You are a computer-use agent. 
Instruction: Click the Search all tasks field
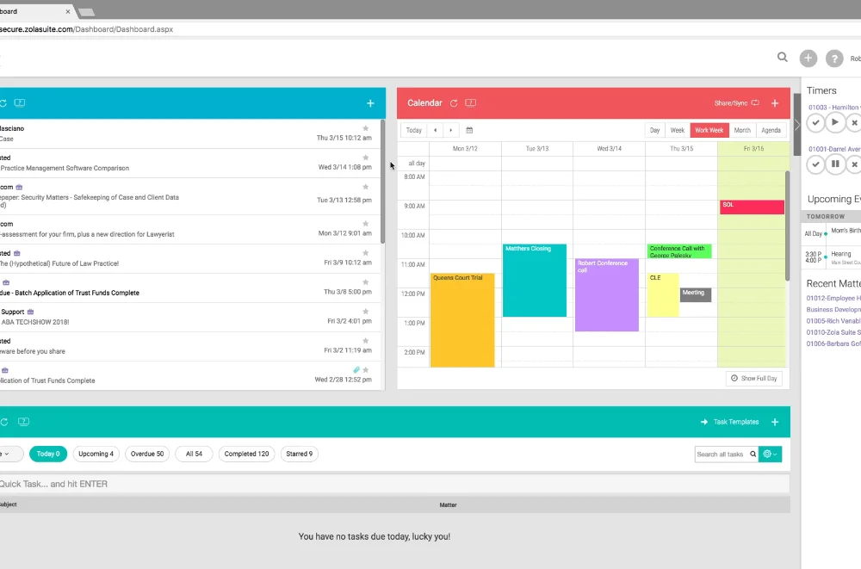721,455
